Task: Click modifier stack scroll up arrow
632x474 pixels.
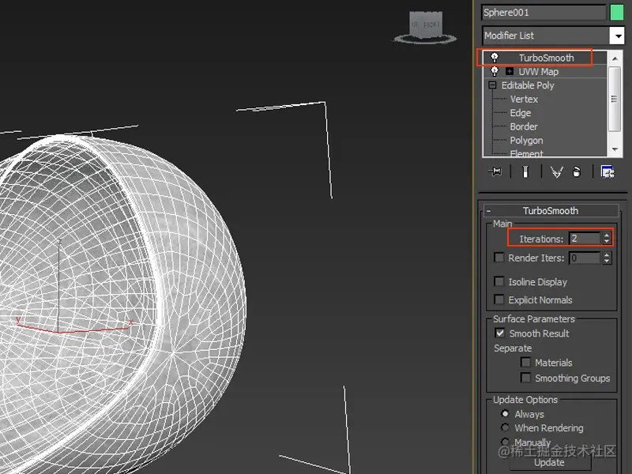Action: 615,58
